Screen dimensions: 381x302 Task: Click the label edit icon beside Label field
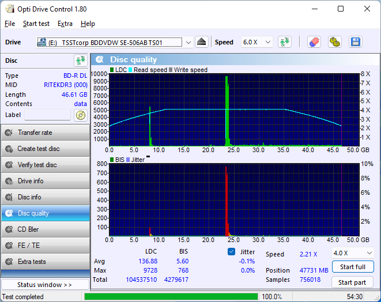80,115
